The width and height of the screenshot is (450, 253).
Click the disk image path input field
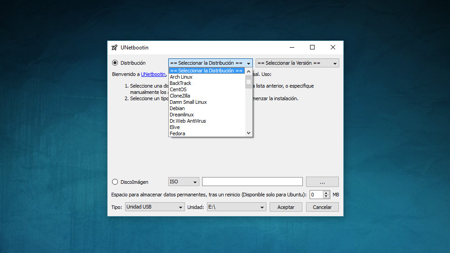(x=252, y=182)
